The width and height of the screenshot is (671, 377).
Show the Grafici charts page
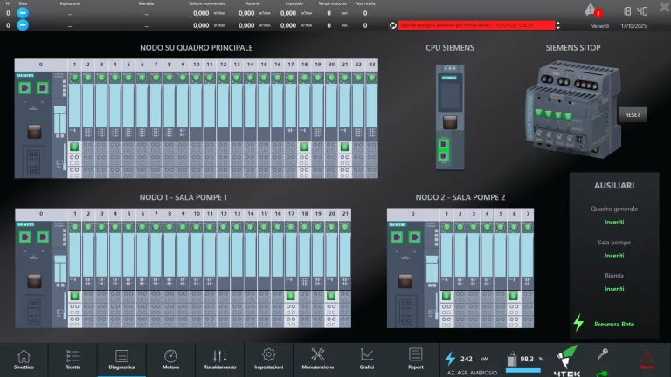[x=367, y=360]
